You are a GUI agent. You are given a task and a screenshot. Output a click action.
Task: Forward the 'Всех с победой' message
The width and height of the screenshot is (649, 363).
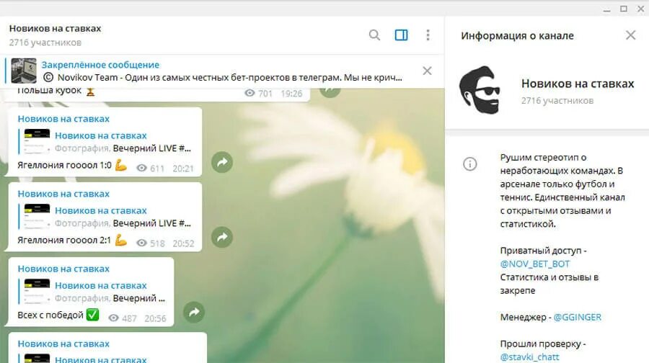pos(194,312)
